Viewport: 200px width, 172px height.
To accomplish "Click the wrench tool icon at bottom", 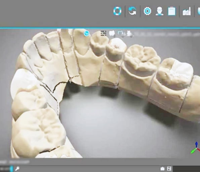I will [17, 169].
